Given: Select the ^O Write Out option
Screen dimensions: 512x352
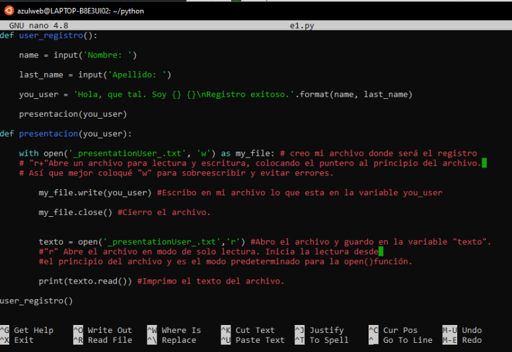Looking at the screenshot, I should coord(102,330).
